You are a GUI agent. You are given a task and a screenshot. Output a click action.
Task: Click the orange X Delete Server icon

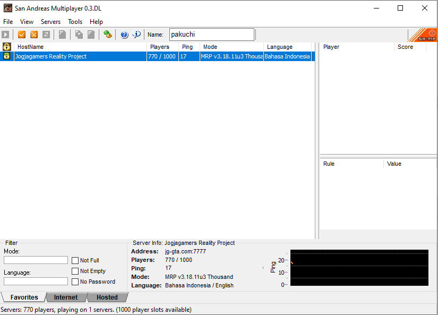coord(34,35)
